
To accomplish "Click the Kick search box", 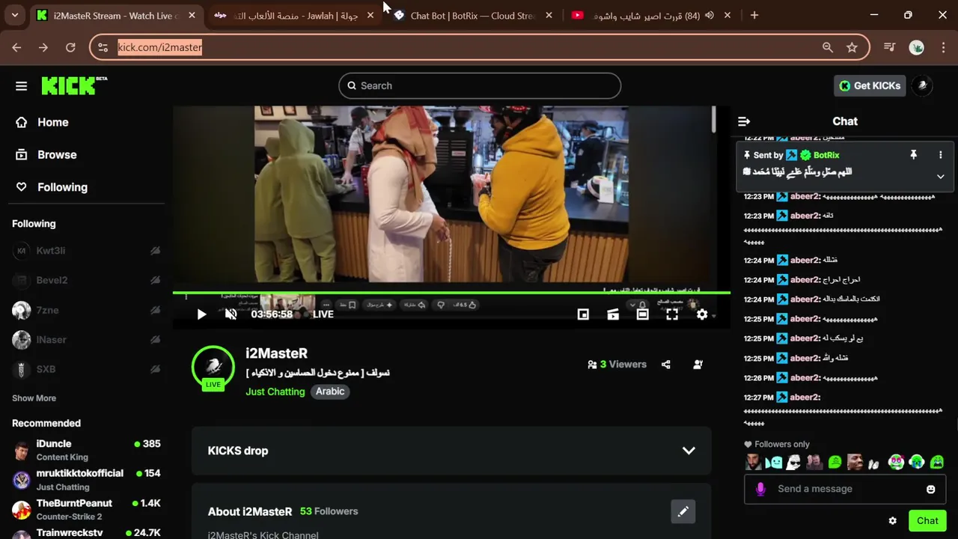I will click(x=480, y=85).
